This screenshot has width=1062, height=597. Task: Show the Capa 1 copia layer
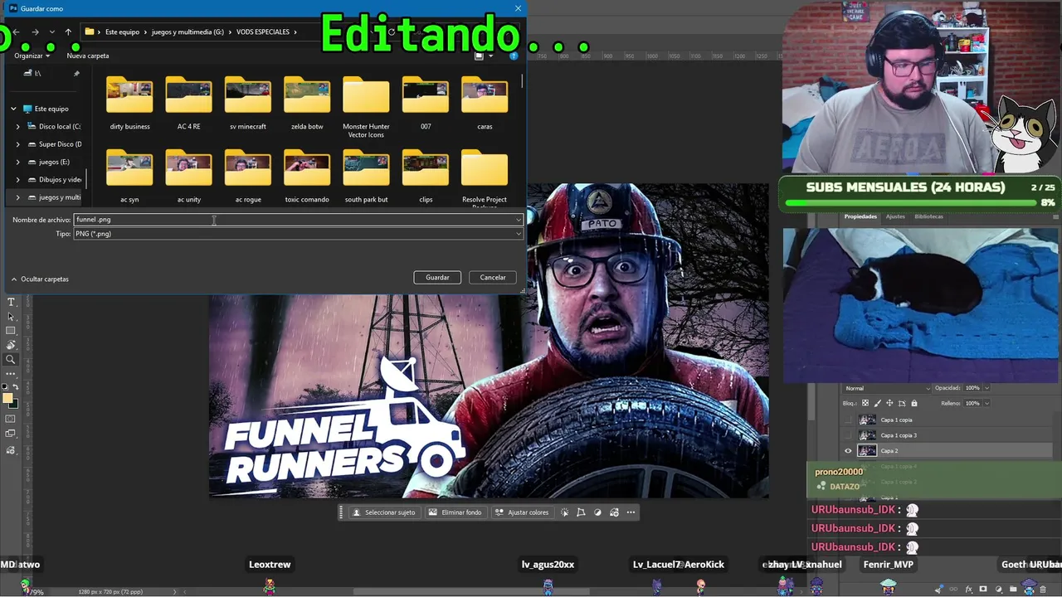(848, 420)
